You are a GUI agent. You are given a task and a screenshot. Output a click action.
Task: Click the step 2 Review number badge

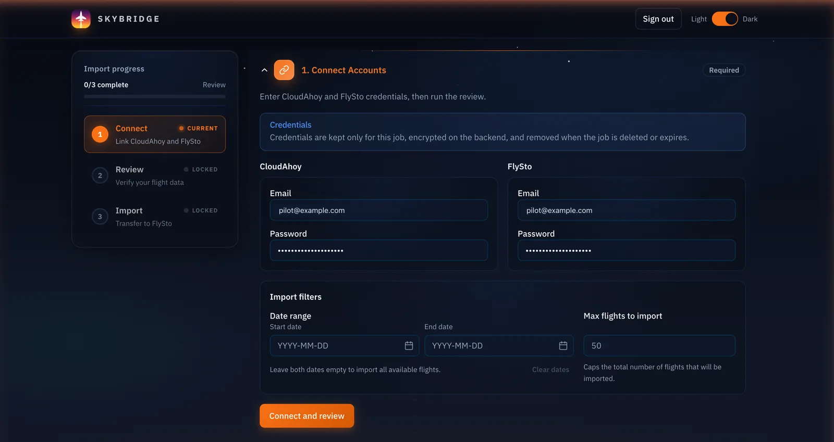point(100,175)
